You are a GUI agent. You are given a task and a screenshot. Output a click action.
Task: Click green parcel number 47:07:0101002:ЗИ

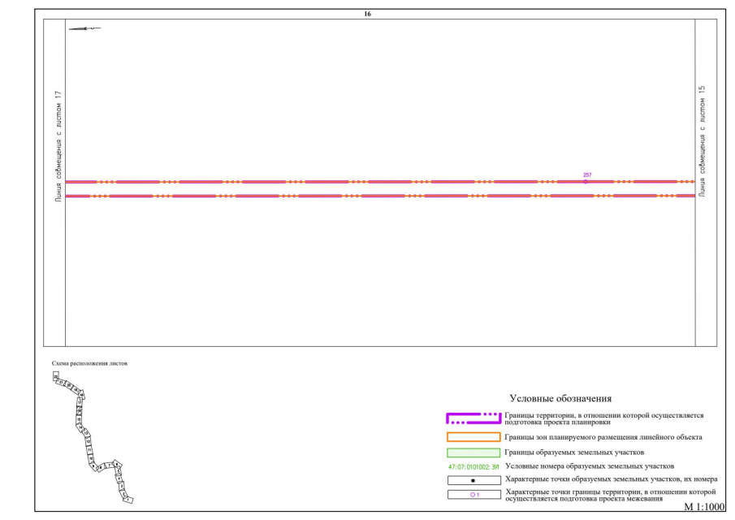pos(473,466)
